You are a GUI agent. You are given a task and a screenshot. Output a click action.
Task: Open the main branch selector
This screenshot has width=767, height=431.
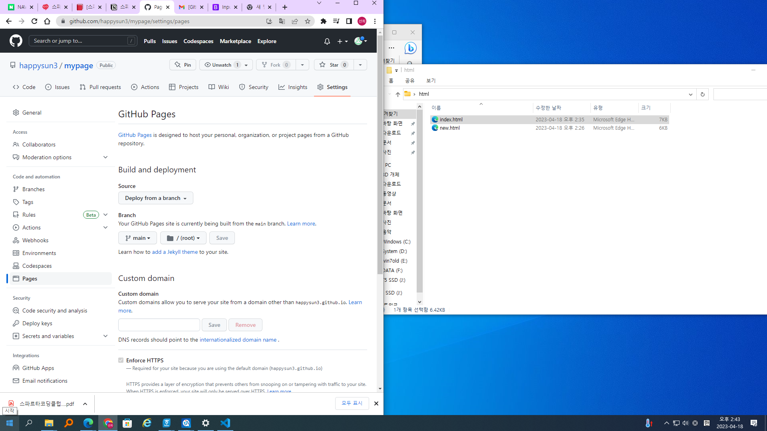click(x=137, y=238)
